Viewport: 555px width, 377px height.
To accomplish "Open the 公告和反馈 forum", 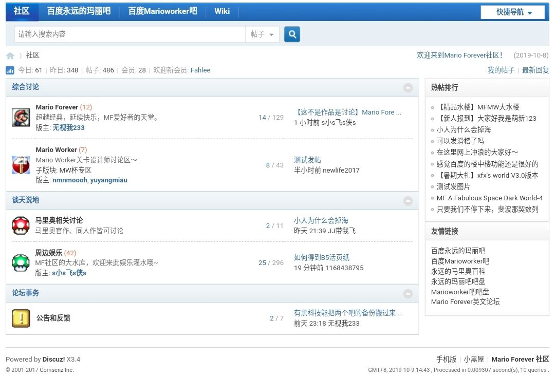I will point(53,318).
